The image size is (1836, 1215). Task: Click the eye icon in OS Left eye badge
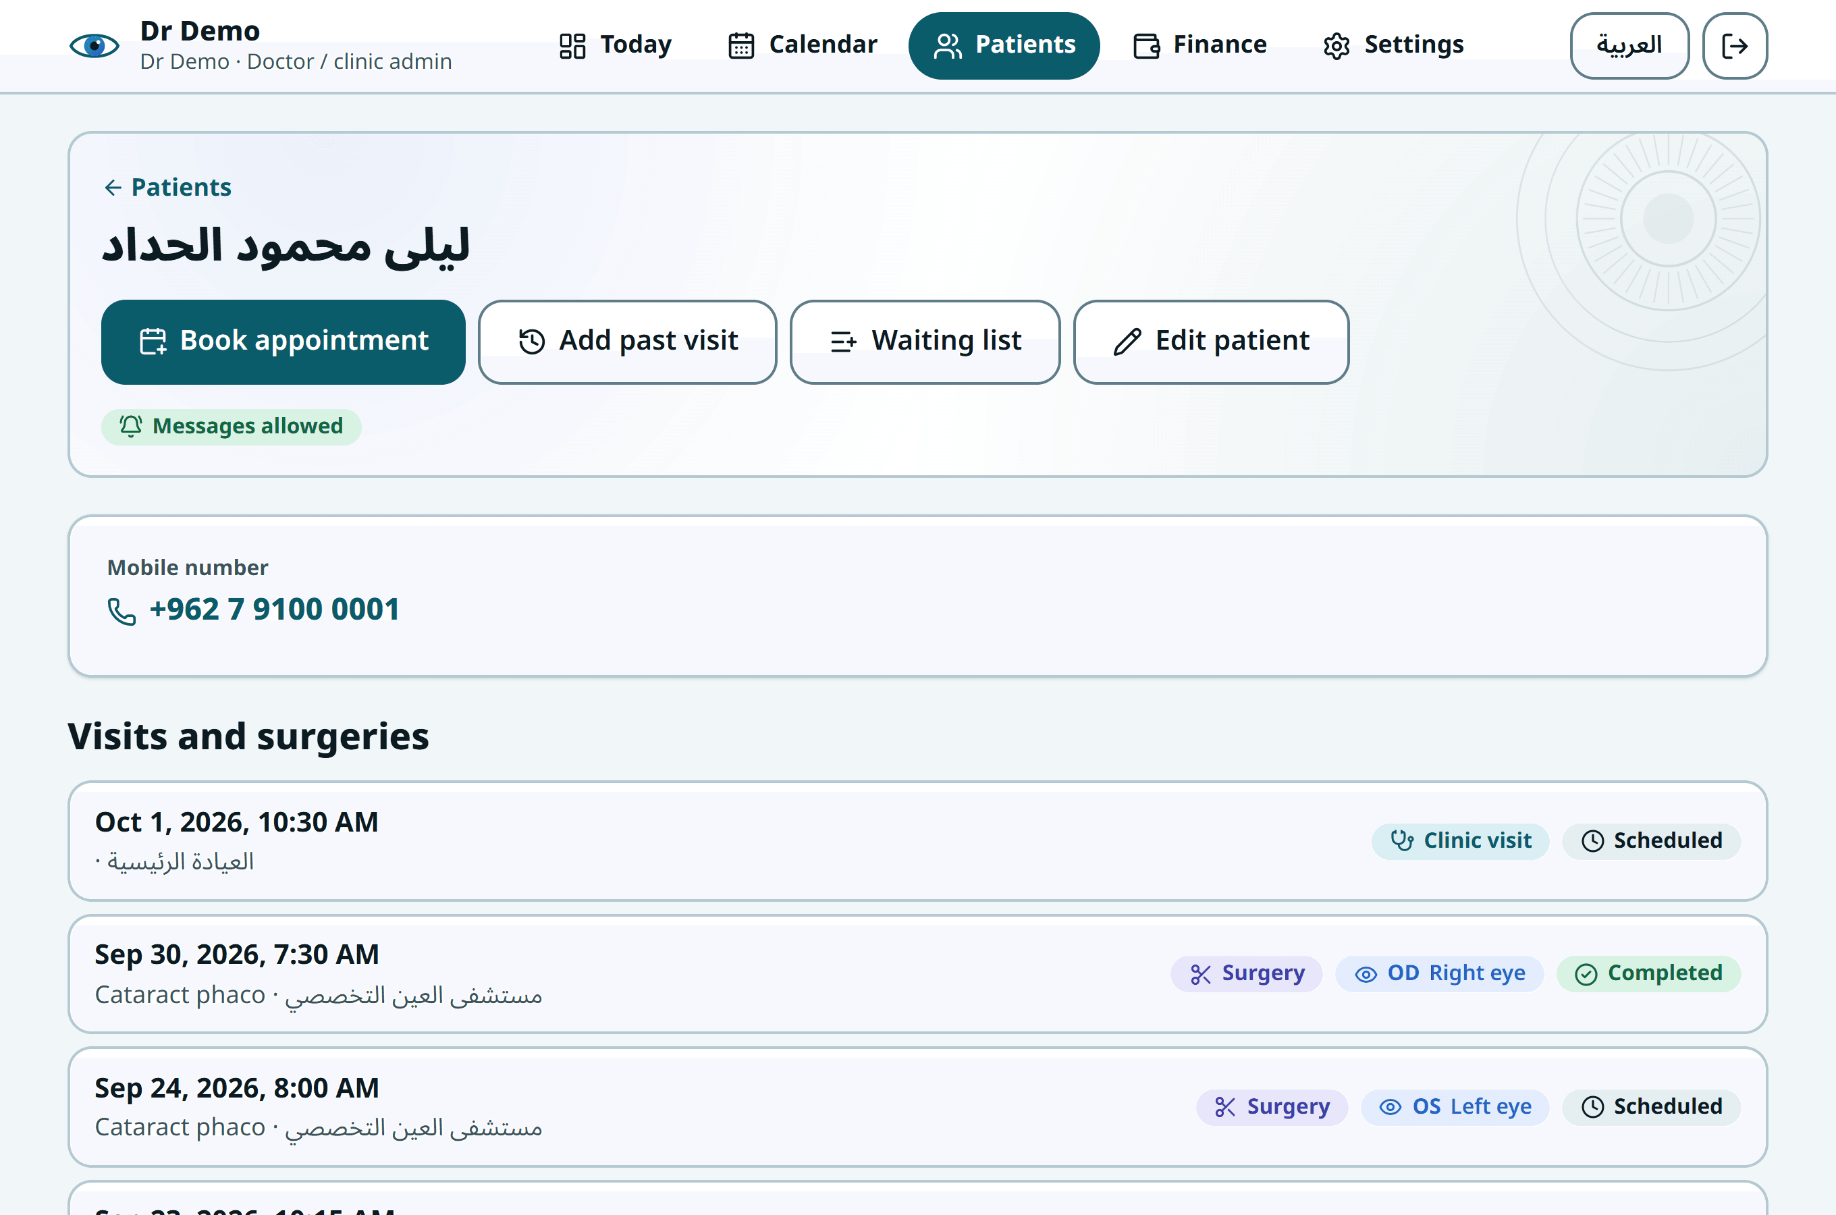1390,1107
